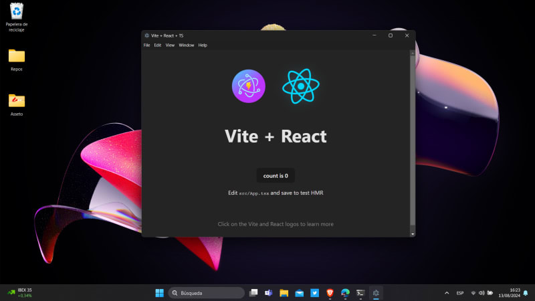This screenshot has height=301, width=535.
Task: Open the File menu
Action: pos(146,45)
